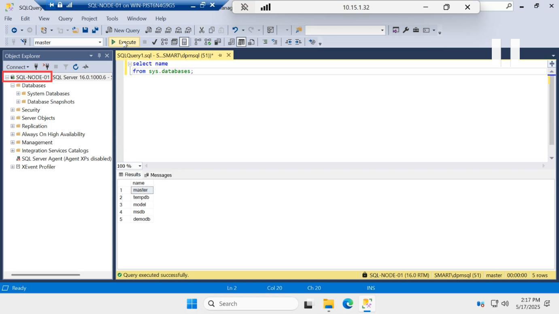
Task: Refresh the Object Explorer
Action: [x=76, y=67]
